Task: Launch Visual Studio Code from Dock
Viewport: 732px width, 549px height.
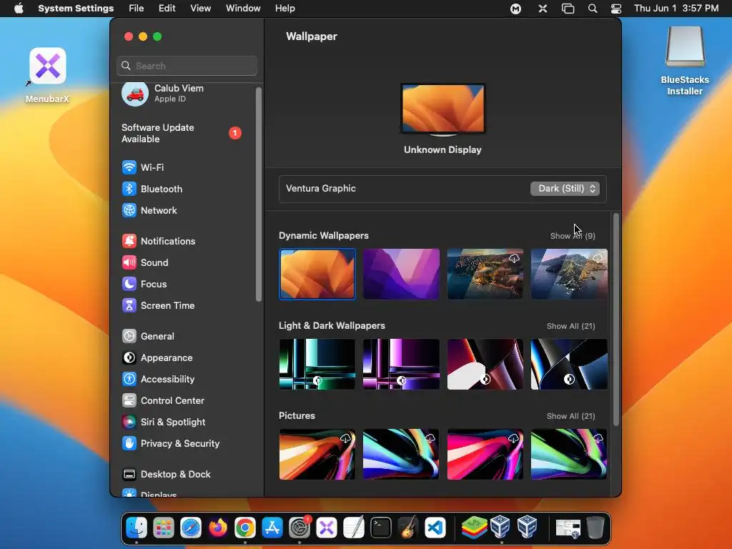Action: click(435, 528)
